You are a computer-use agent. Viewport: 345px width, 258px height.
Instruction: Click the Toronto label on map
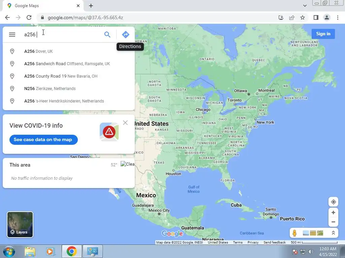tap(234, 100)
